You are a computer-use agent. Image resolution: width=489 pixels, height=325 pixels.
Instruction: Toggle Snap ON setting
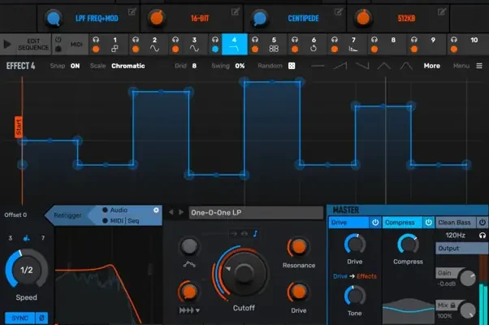click(x=75, y=66)
